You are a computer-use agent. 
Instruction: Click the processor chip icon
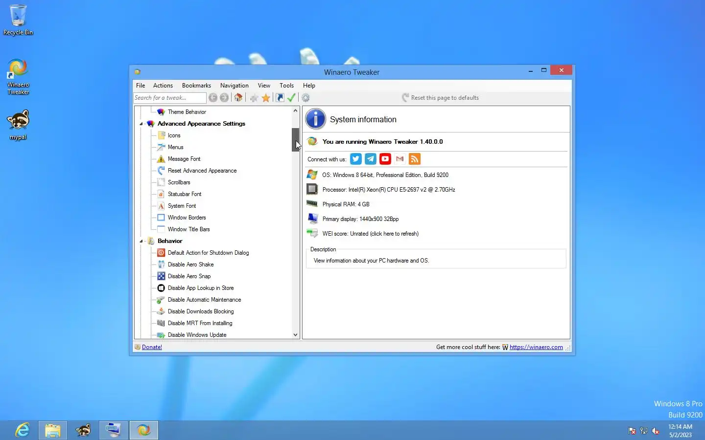312,189
